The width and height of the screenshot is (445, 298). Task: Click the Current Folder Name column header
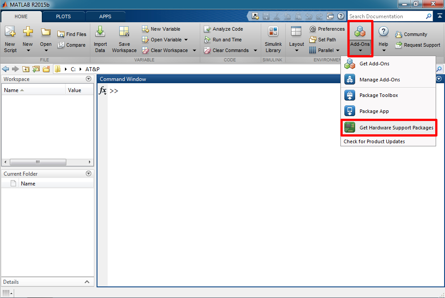tap(56, 184)
